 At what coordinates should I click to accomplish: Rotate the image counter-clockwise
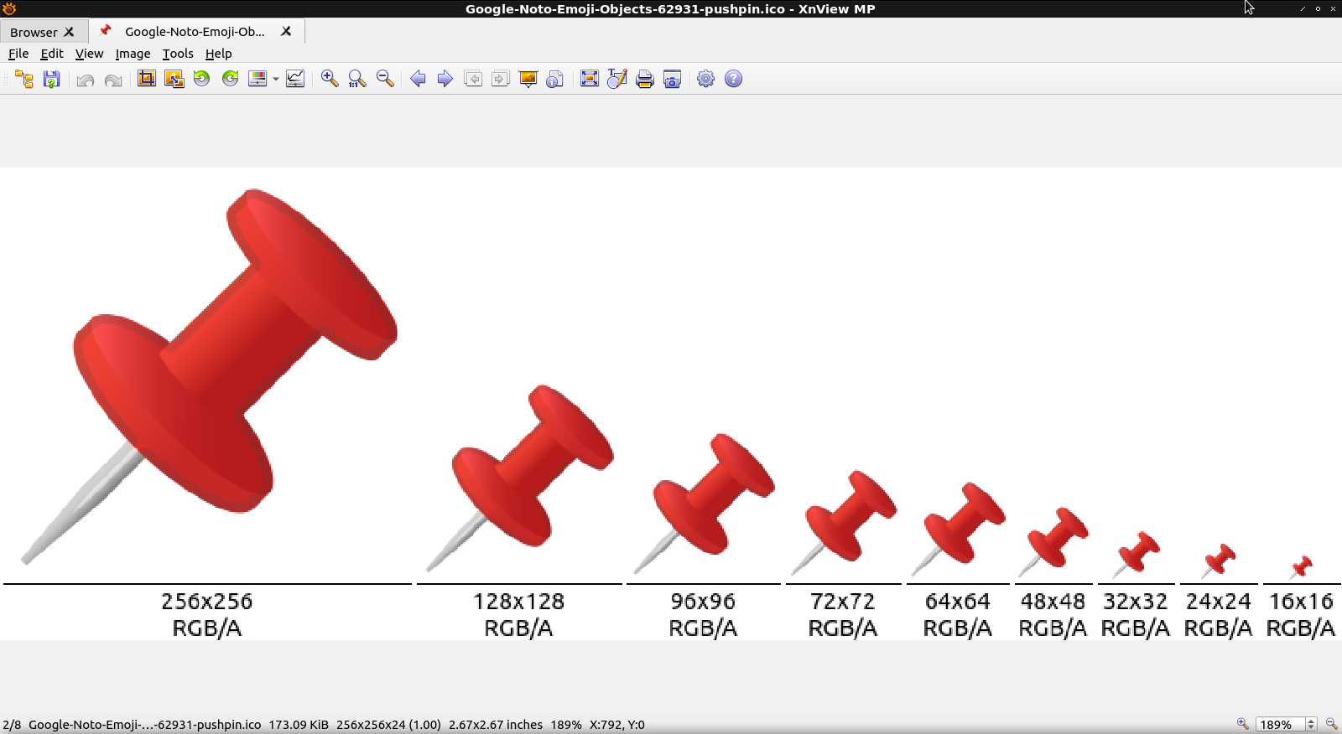point(202,79)
